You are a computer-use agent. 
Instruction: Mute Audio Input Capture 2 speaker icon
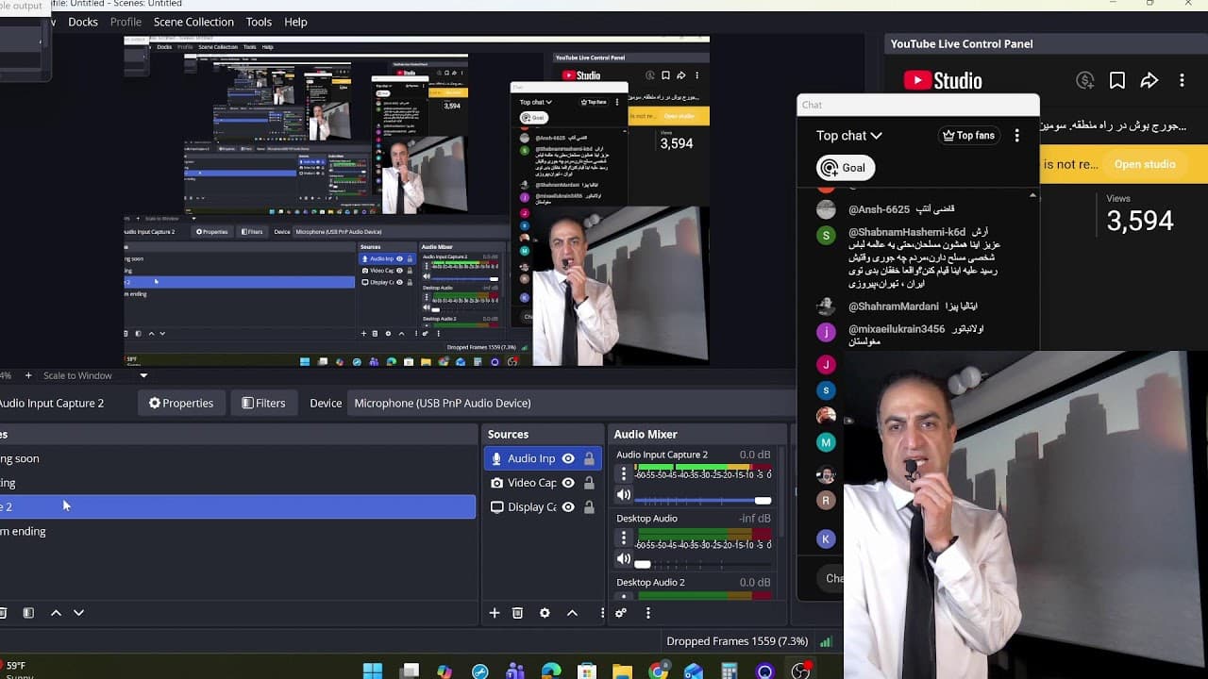tap(624, 495)
